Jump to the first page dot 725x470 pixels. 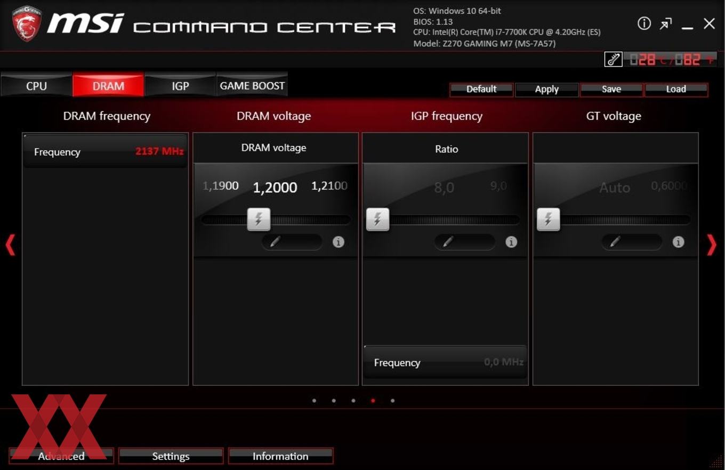pos(314,400)
